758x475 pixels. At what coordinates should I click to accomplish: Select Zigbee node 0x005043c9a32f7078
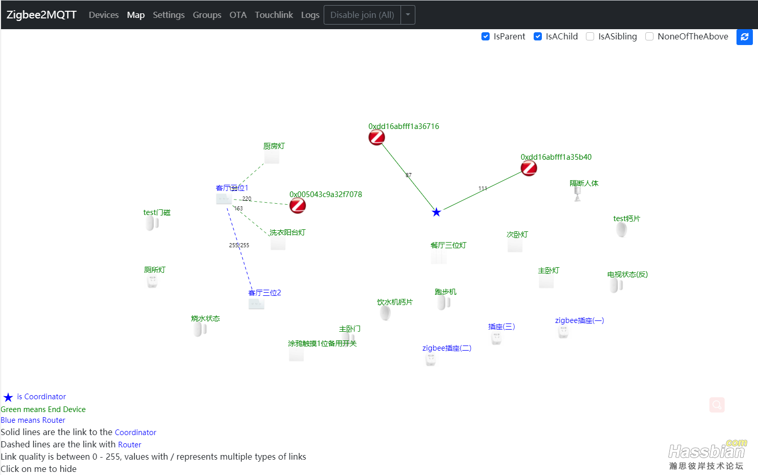point(298,205)
